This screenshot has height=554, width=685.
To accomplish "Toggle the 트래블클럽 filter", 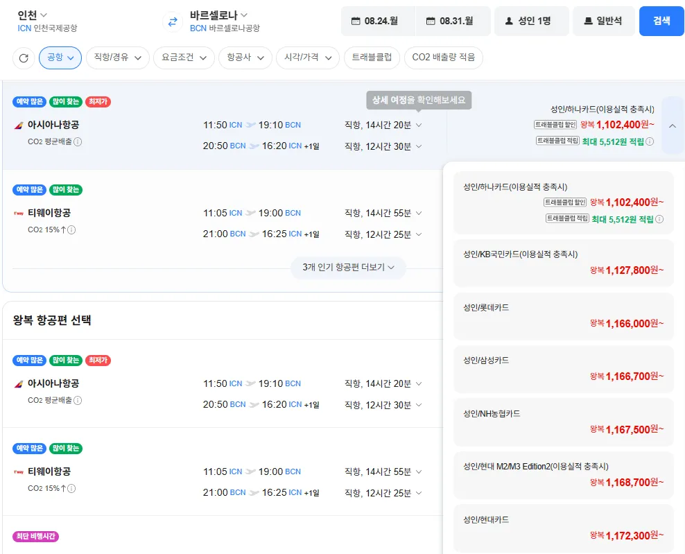I will (372, 58).
